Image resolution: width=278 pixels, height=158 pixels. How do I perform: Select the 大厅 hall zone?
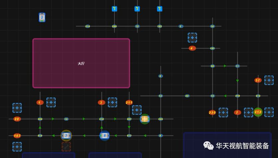coord(81,63)
